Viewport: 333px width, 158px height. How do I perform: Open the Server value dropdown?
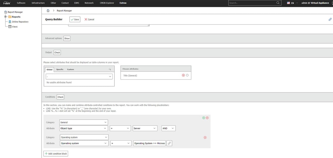pos(145,128)
